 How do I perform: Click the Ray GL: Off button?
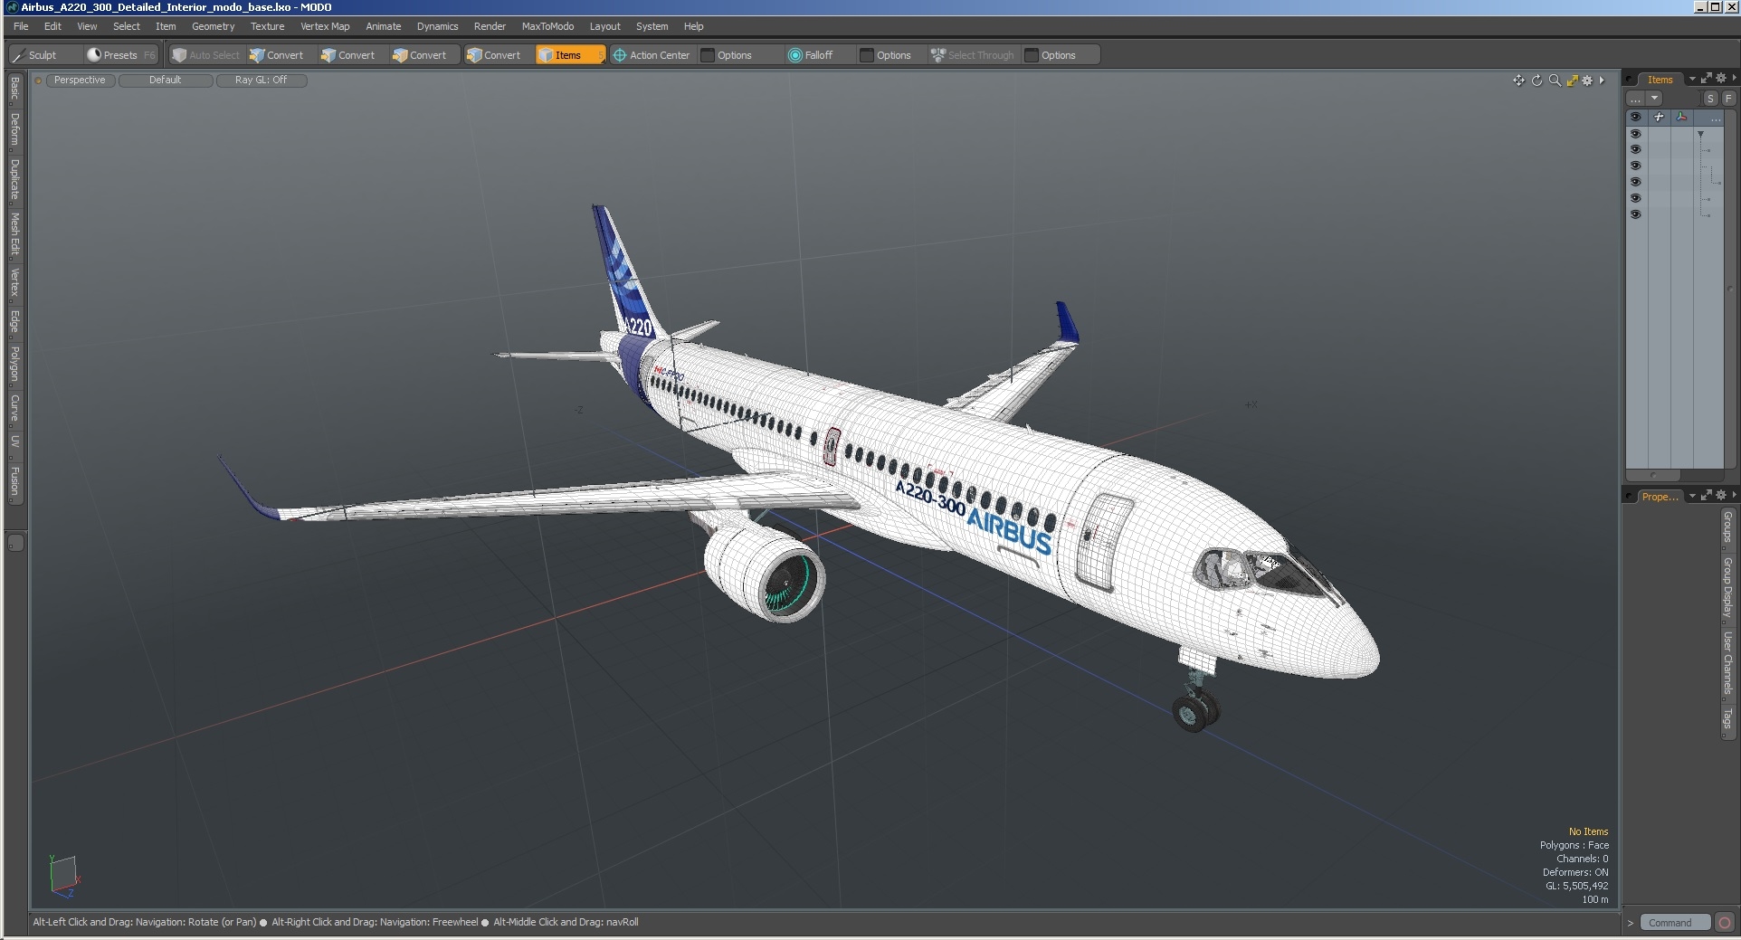coord(262,80)
